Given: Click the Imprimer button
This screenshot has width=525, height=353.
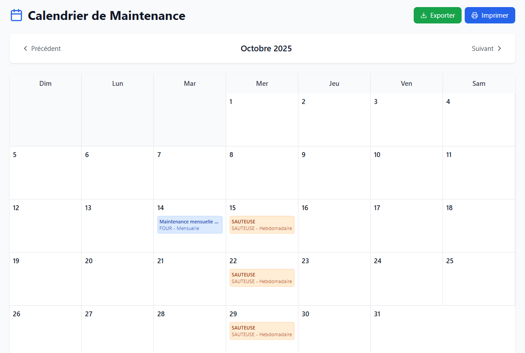Looking at the screenshot, I should pos(490,15).
